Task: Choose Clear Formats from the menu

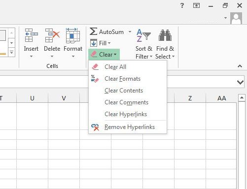Action: point(128,79)
